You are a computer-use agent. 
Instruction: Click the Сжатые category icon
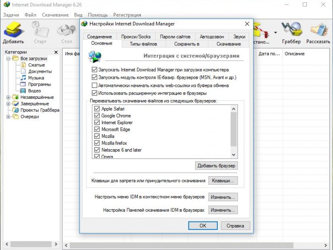(x=23, y=65)
